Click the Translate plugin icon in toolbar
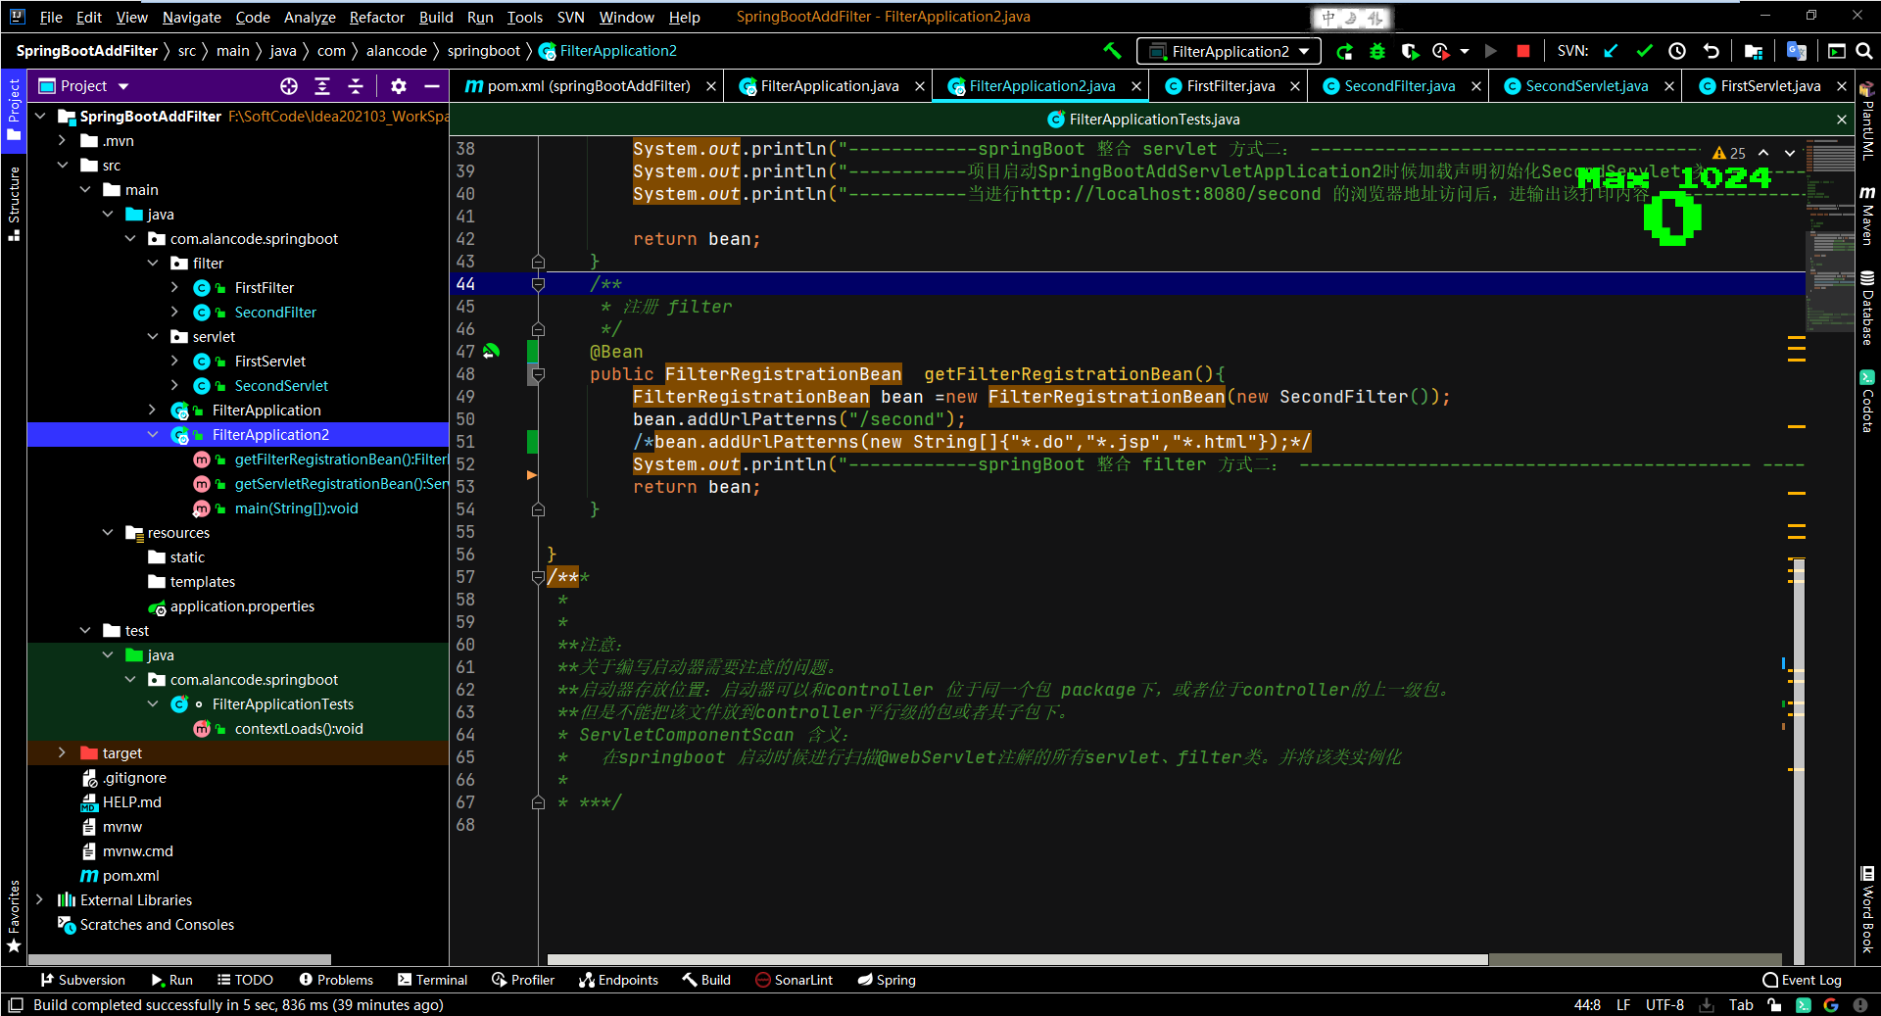Image resolution: width=1881 pixels, height=1016 pixels. point(1796,51)
